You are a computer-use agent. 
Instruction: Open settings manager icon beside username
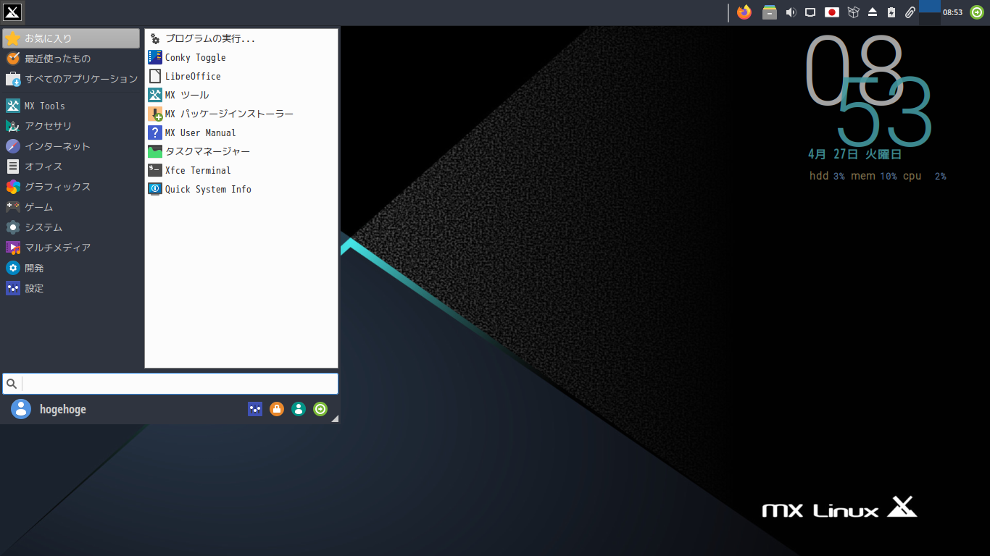[x=255, y=409]
